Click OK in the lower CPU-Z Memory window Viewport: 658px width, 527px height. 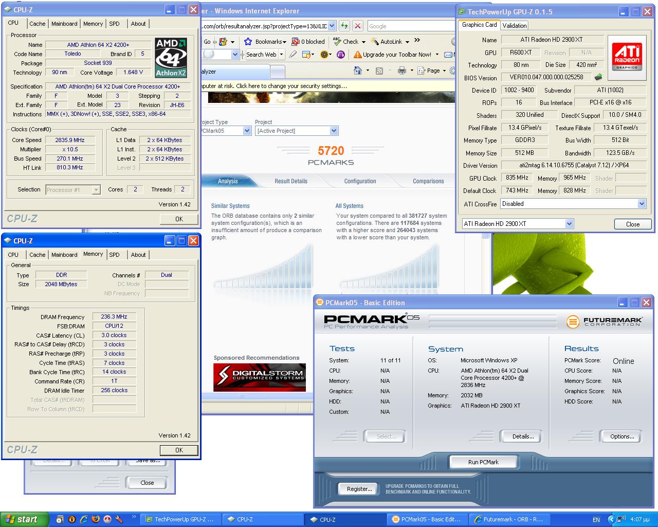coord(179,450)
